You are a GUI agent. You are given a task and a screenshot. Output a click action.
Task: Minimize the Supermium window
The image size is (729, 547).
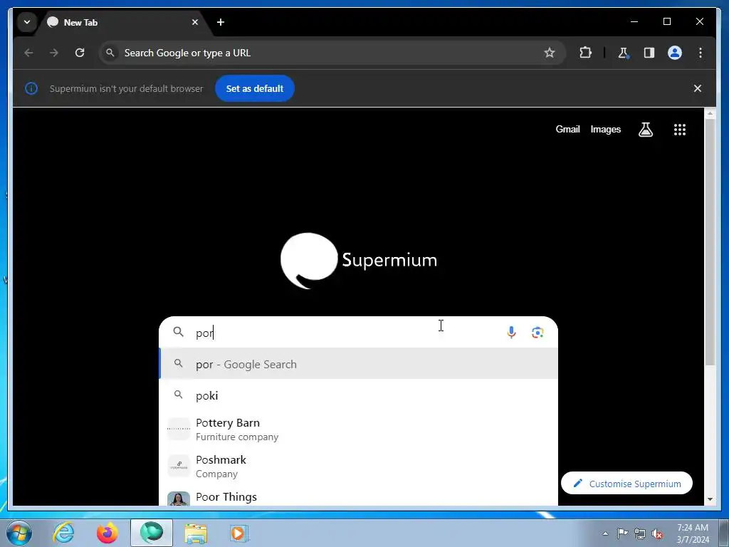coord(634,21)
